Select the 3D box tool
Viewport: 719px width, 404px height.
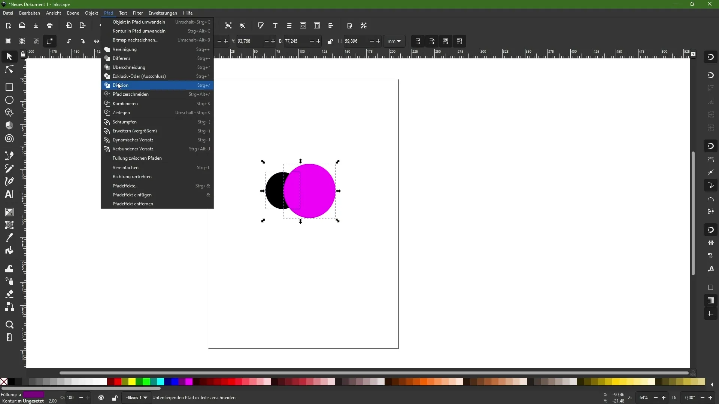point(9,126)
